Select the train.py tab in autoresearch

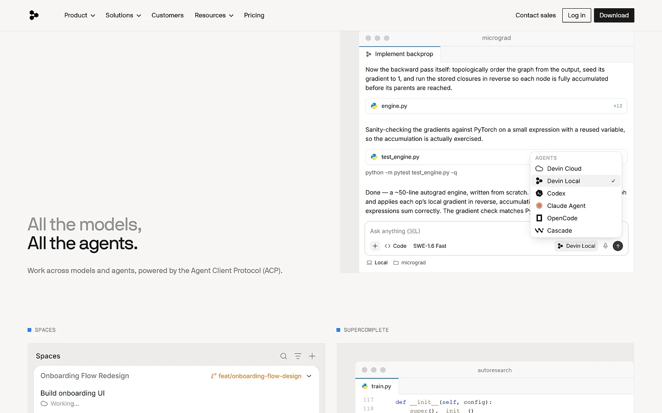tap(377, 386)
